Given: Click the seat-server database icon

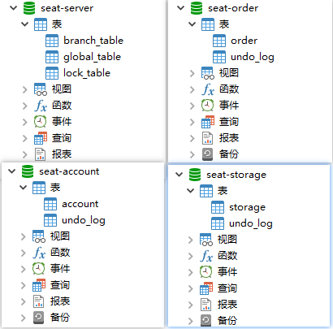Looking at the screenshot, I should (x=29, y=8).
